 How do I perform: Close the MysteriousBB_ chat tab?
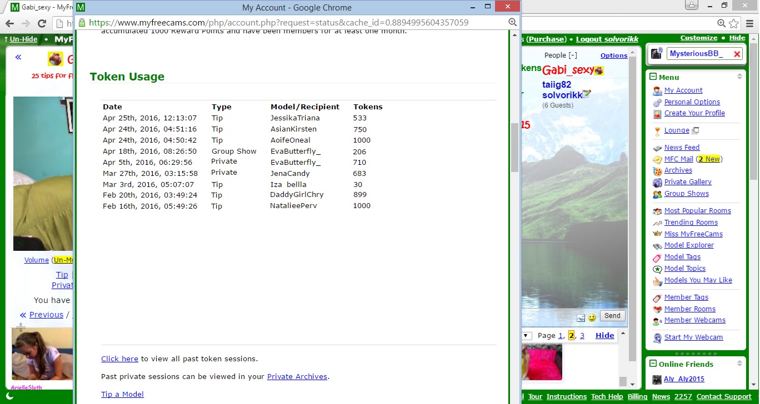click(x=737, y=54)
